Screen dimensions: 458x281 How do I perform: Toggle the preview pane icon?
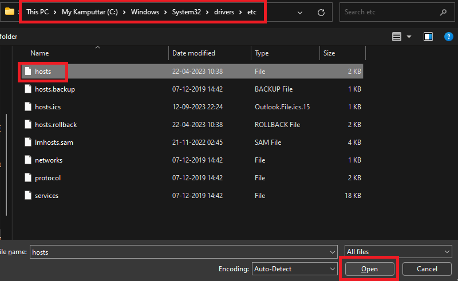[428, 37]
